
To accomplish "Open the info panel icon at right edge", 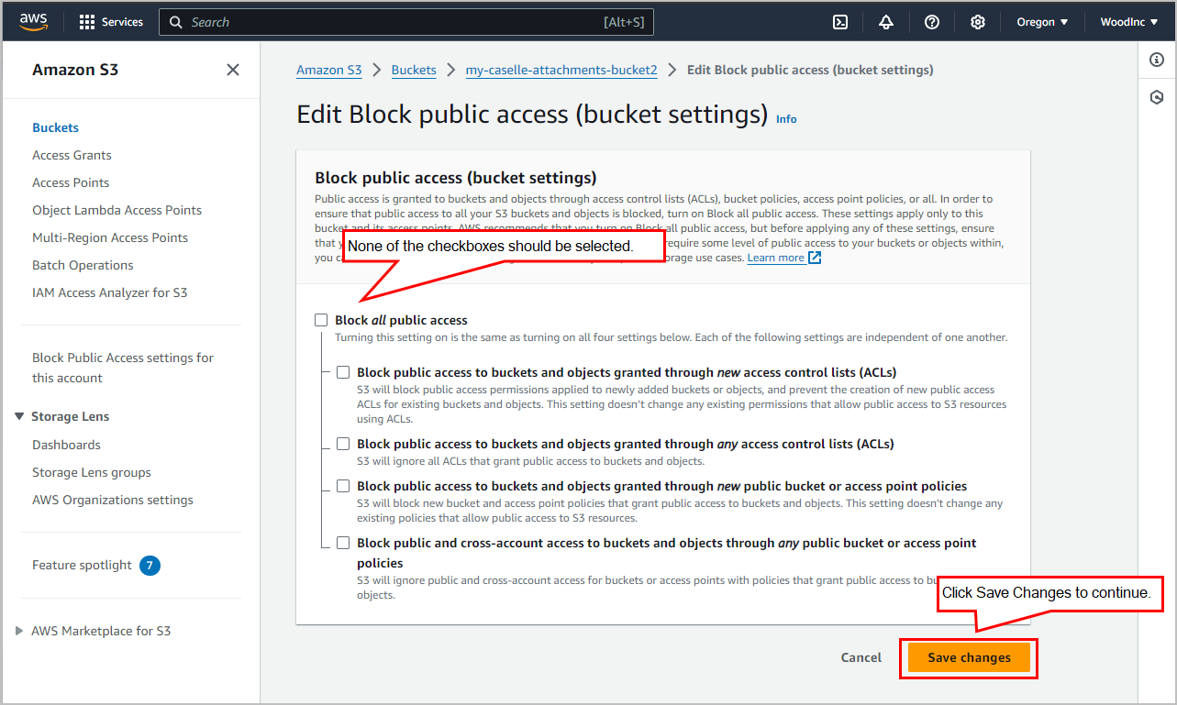I will pyautogui.click(x=1157, y=61).
